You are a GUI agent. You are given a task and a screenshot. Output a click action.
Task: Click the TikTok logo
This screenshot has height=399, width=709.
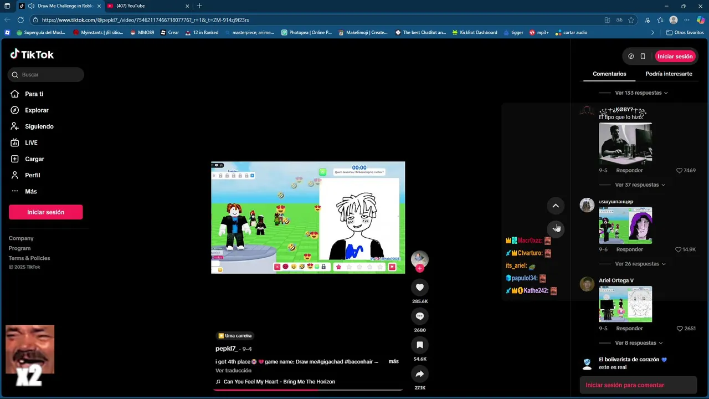click(32, 54)
